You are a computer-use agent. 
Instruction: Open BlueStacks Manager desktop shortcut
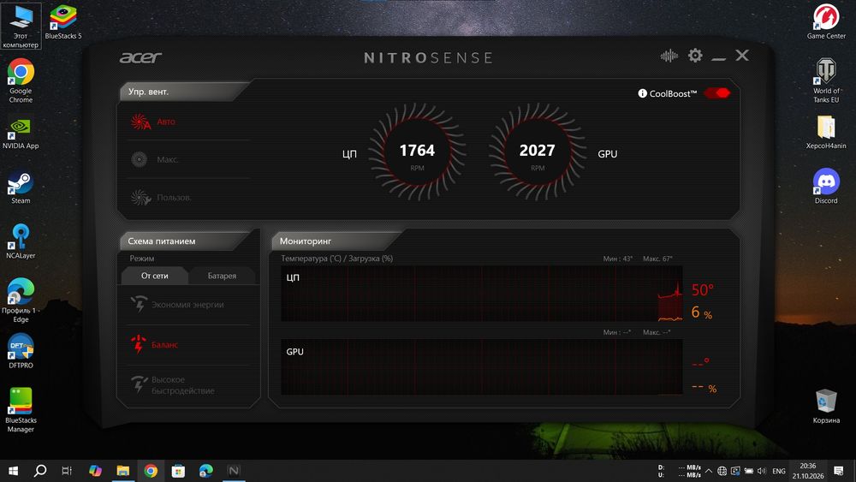(x=21, y=410)
